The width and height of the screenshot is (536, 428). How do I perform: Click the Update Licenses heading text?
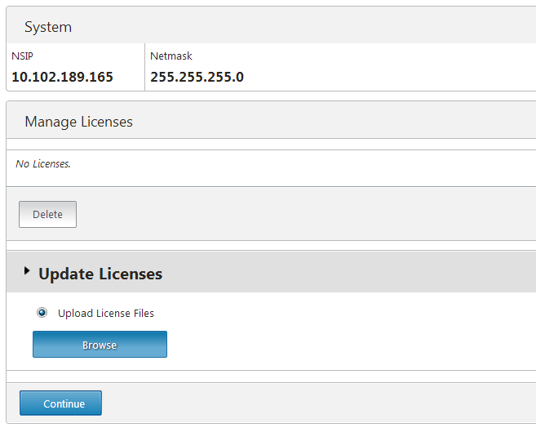coord(100,274)
